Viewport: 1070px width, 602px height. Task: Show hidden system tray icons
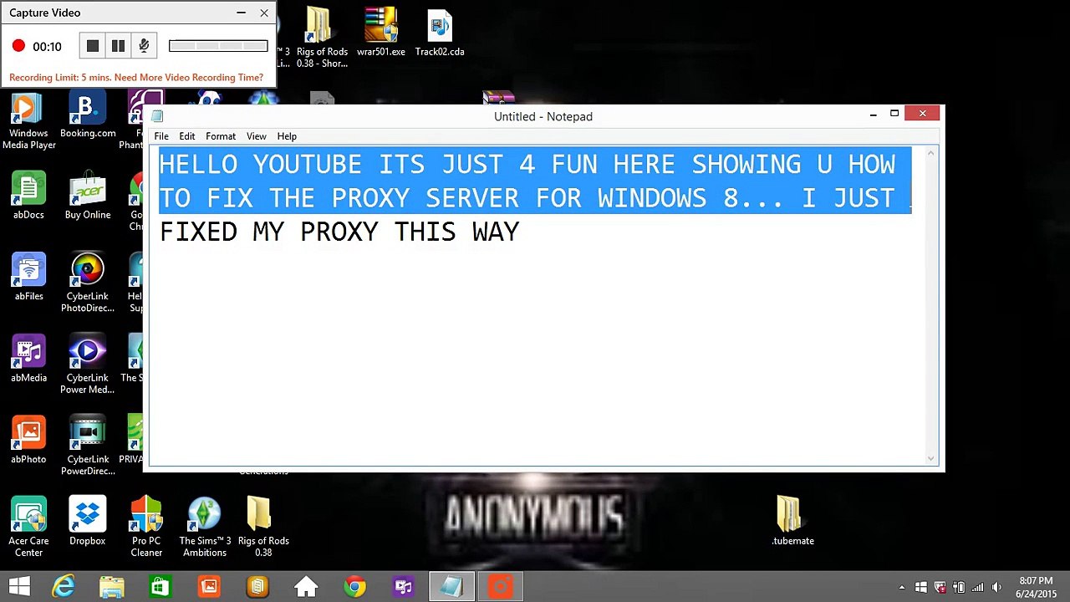click(902, 588)
